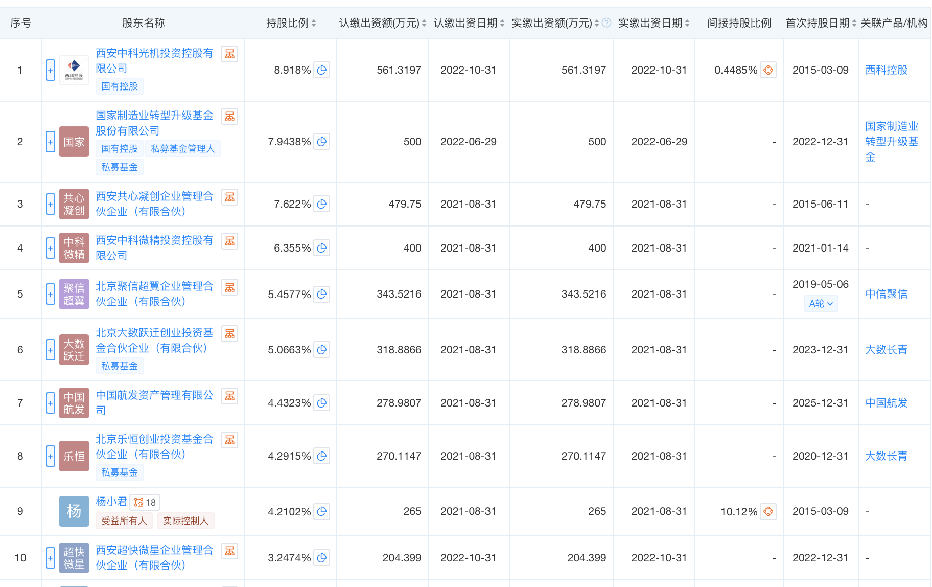The image size is (932, 587).
Task: Open equity structure chart for 北京大数跃迁创业投资基金
Action: click(x=230, y=333)
